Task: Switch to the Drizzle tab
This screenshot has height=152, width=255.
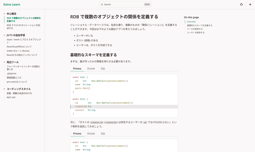Action: click(91, 69)
